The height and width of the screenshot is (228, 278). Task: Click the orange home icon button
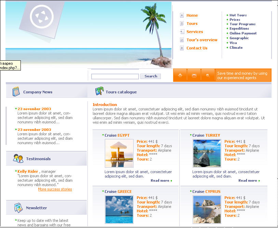[180, 75]
